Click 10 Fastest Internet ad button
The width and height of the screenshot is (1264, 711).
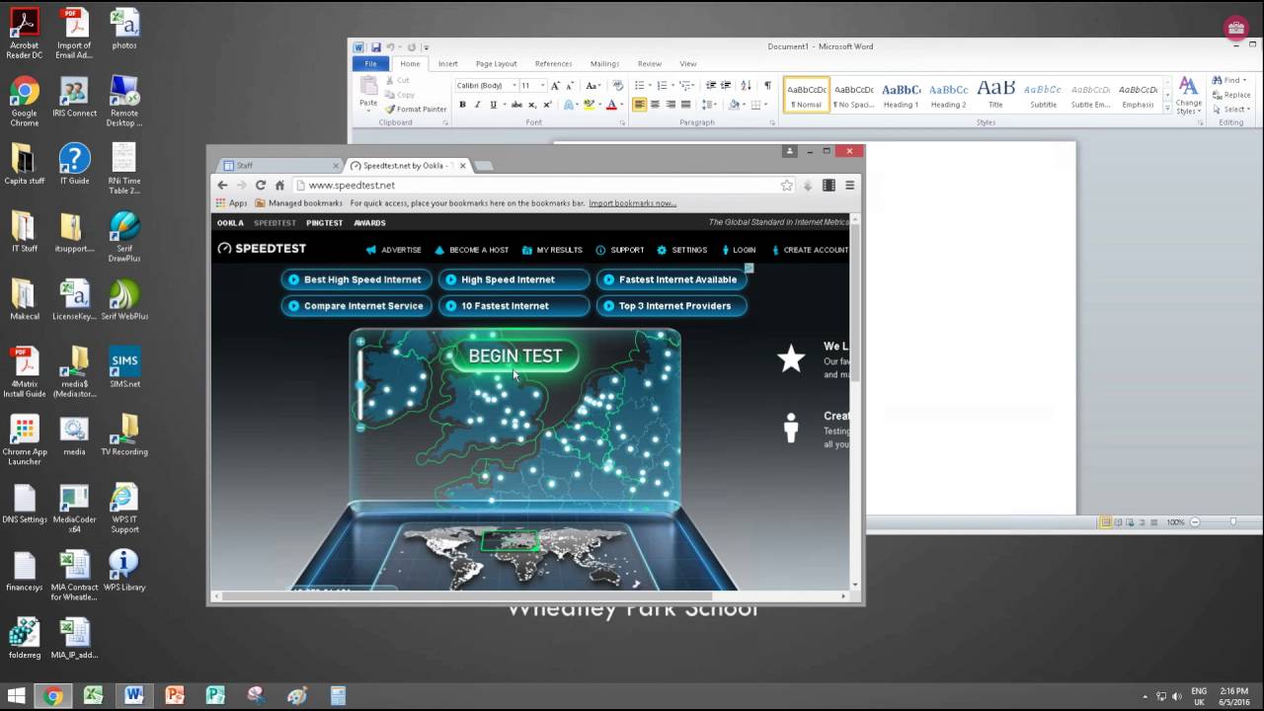[513, 306]
